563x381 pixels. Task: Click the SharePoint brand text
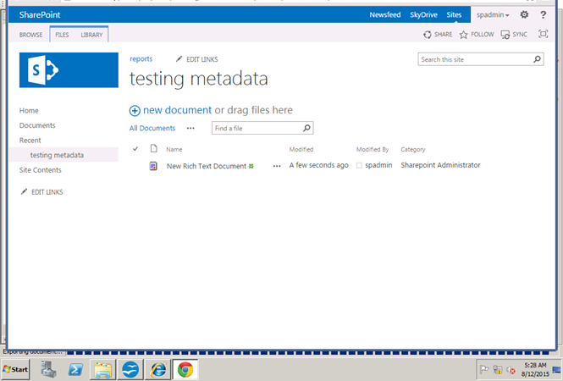coord(40,14)
